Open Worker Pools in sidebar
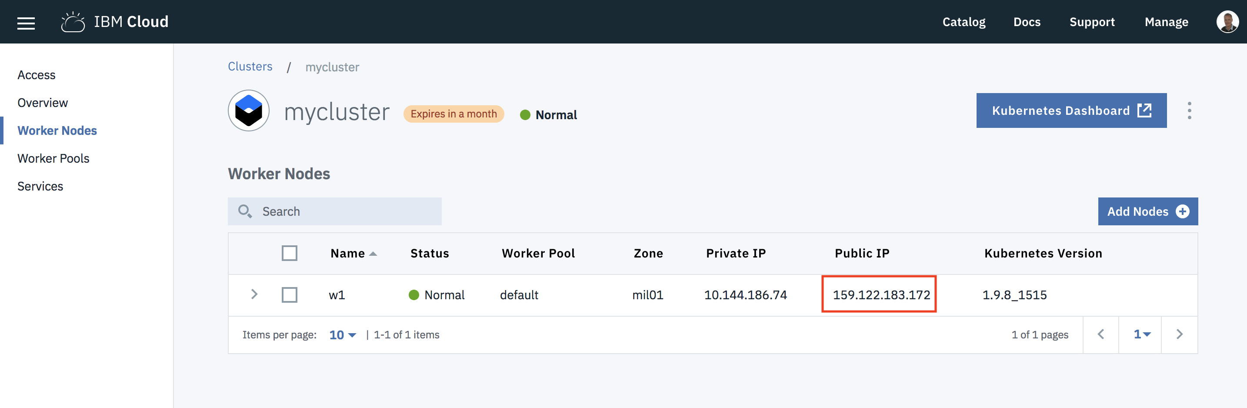The width and height of the screenshot is (1247, 408). pos(53,158)
